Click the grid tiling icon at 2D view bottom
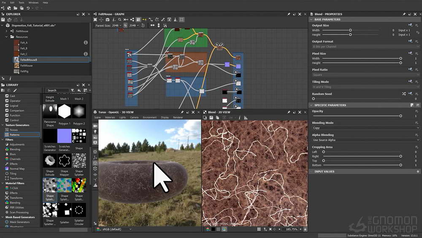This screenshot has width=422, height=238. 259,230
